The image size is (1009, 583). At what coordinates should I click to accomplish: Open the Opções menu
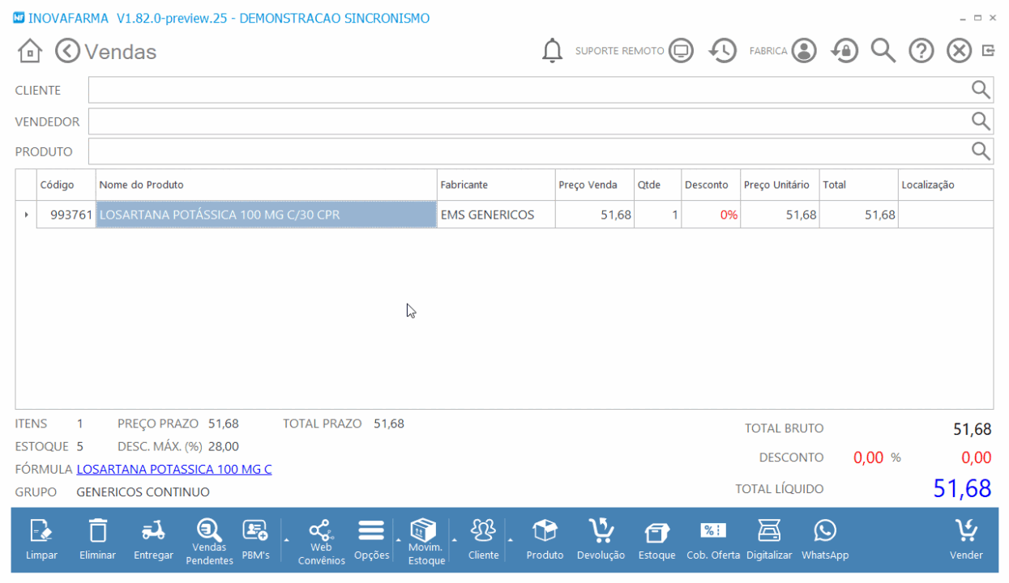pos(371,540)
